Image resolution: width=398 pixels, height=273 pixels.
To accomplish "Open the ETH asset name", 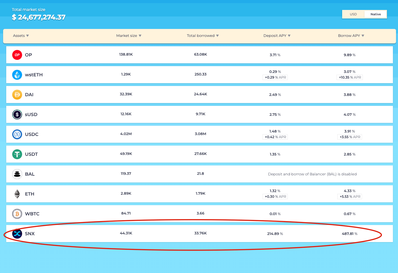I will coord(29,194).
